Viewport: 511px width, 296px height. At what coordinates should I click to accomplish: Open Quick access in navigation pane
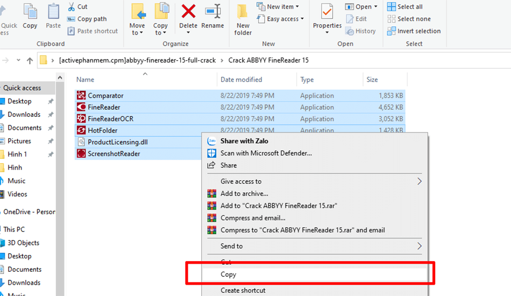22,88
